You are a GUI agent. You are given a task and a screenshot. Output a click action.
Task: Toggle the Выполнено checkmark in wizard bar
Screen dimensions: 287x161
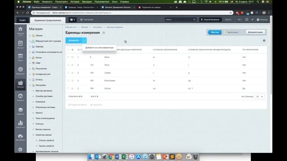tap(226, 32)
